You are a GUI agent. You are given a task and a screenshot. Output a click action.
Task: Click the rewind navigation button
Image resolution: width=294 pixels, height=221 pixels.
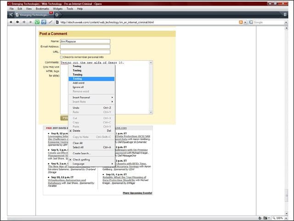tap(11, 22)
